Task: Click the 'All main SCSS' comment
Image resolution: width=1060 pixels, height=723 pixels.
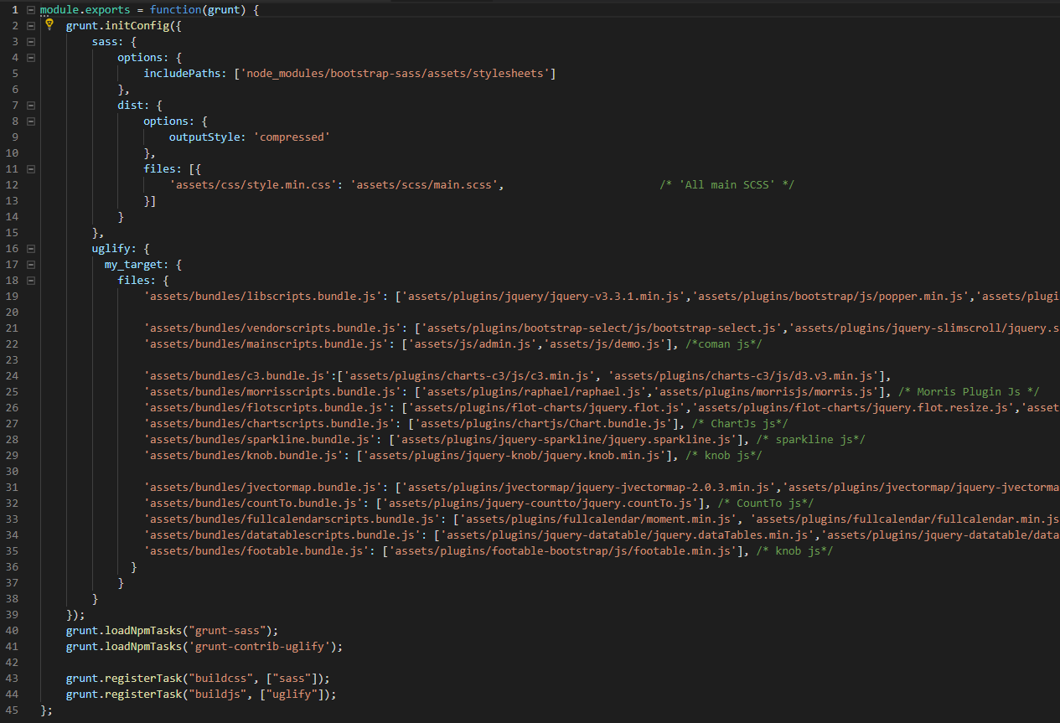Action: click(x=726, y=184)
